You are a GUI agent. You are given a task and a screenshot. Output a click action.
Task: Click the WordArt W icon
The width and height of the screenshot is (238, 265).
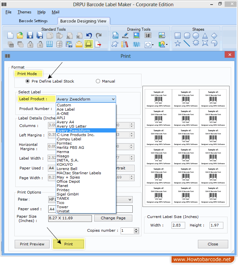click(137, 44)
